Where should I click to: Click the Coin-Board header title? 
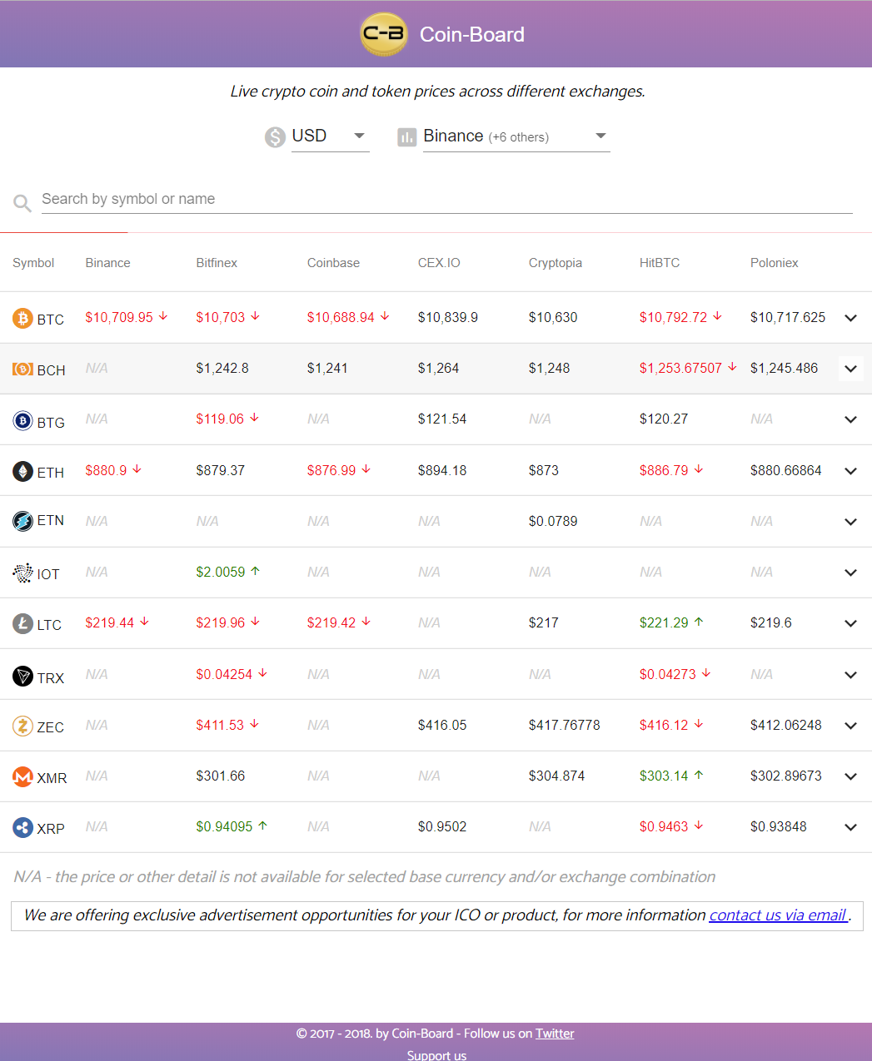pos(471,34)
